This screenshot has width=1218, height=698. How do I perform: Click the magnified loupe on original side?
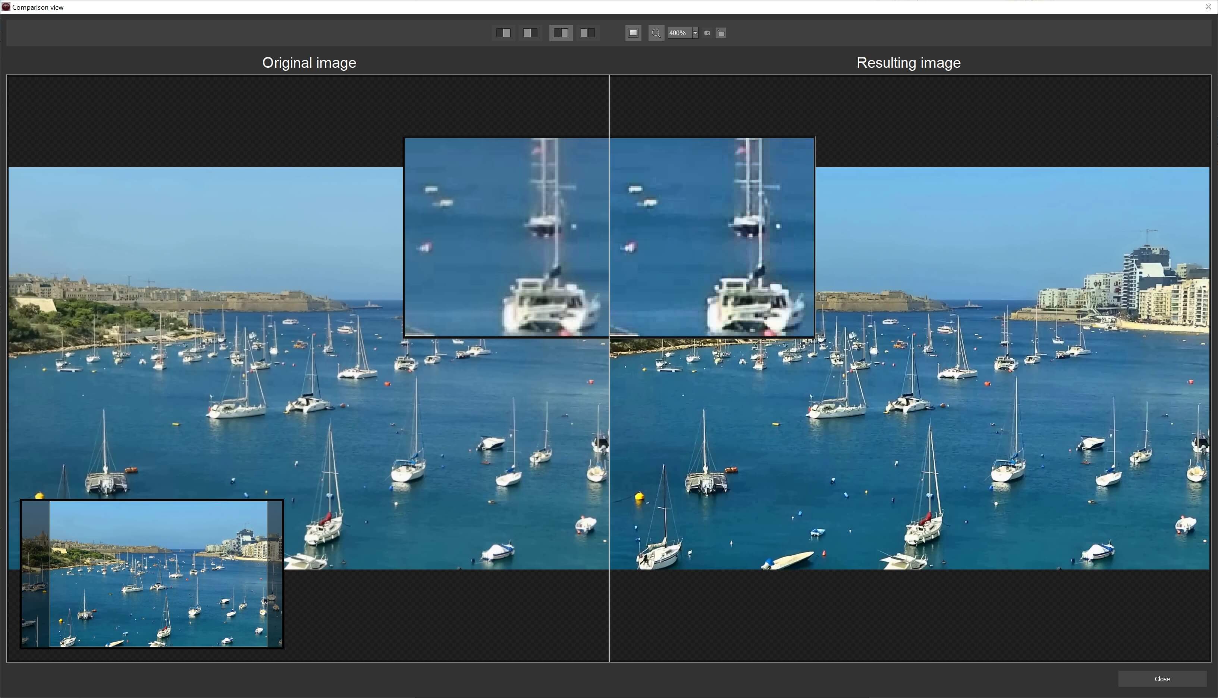click(x=506, y=237)
